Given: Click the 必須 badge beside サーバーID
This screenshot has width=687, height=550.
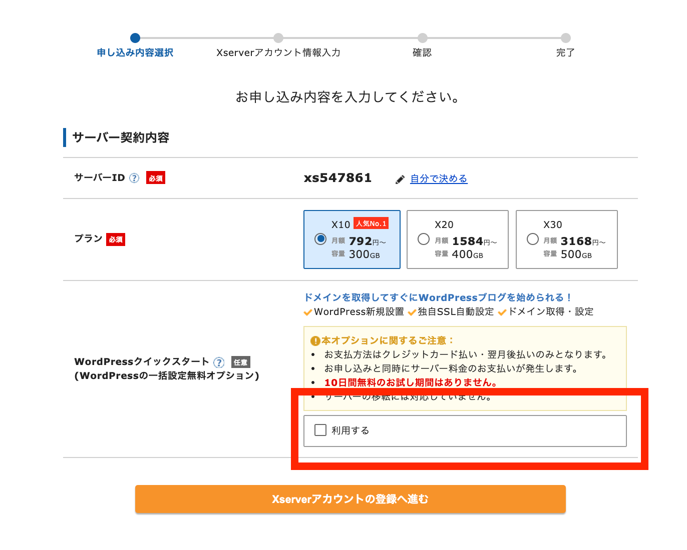Looking at the screenshot, I should [156, 178].
